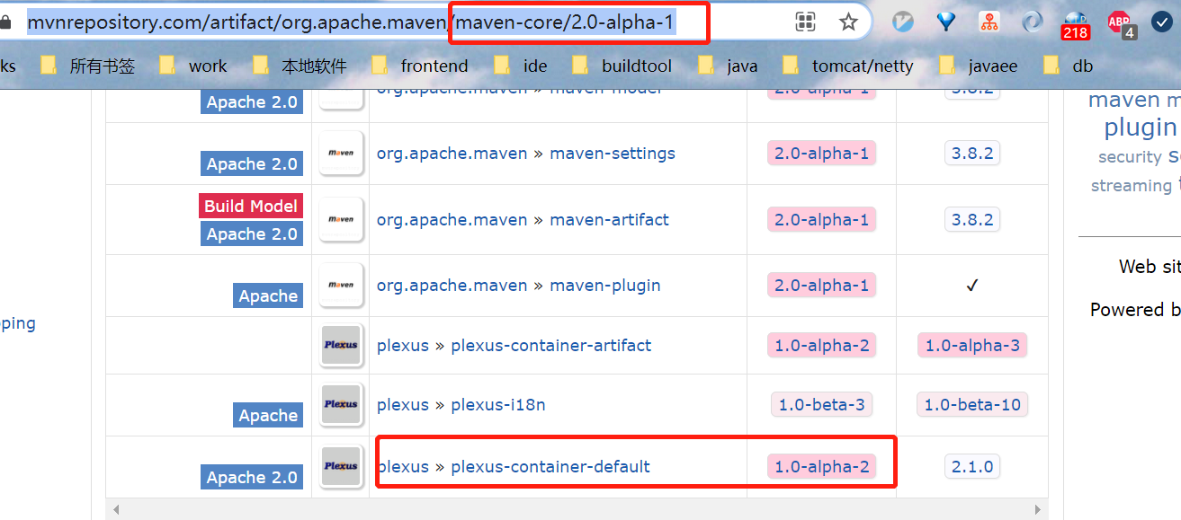The height and width of the screenshot is (520, 1181).
Task: Open the db bookmarks folder
Action: pos(1069,66)
